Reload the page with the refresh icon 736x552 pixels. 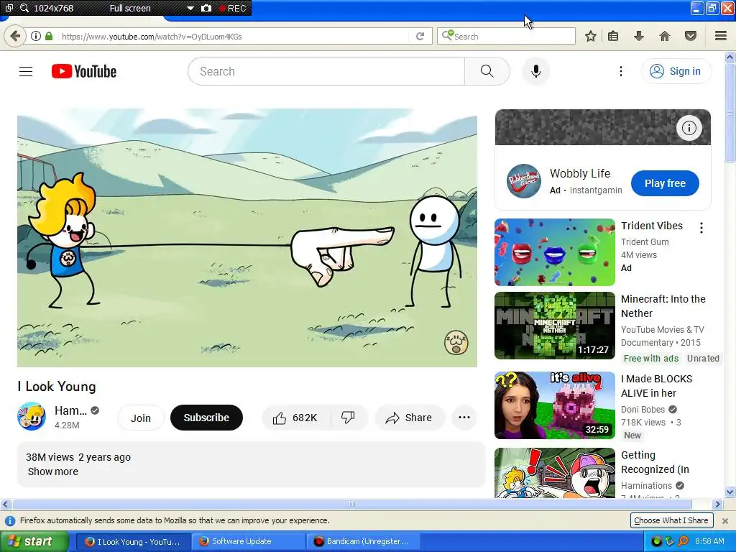pyautogui.click(x=420, y=36)
